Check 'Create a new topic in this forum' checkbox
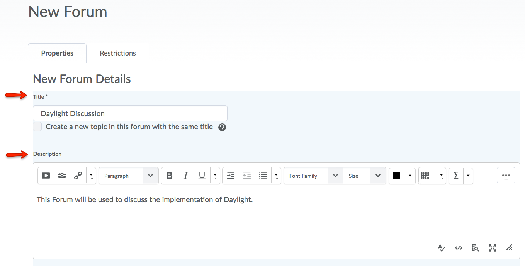This screenshot has width=525, height=267. point(37,127)
